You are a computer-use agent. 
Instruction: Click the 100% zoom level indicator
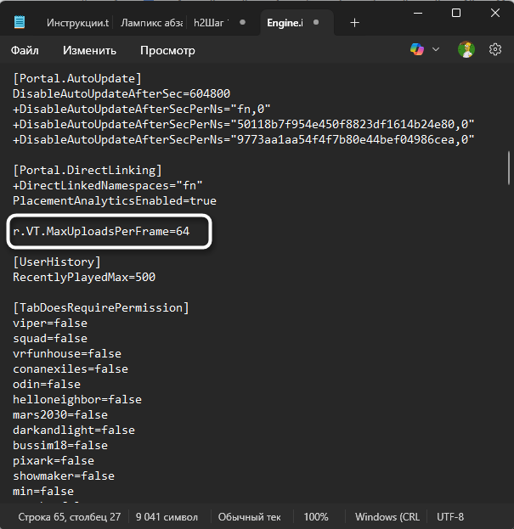(316, 517)
